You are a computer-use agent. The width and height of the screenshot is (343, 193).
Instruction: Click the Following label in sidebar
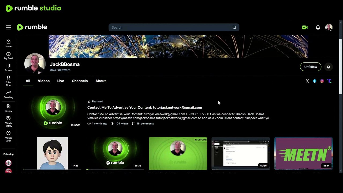pos(9,154)
